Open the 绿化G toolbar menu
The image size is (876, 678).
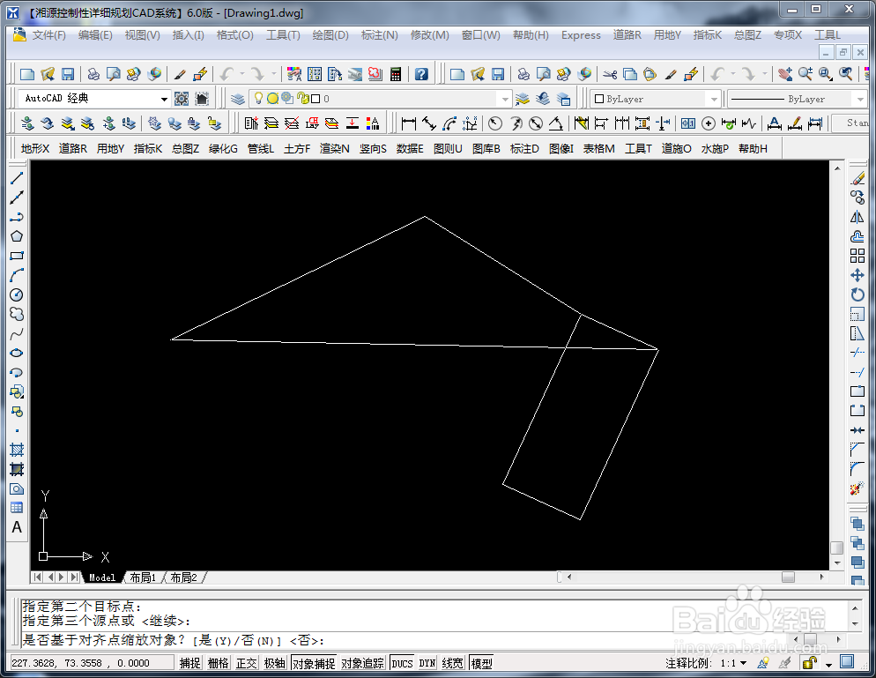tap(223, 149)
